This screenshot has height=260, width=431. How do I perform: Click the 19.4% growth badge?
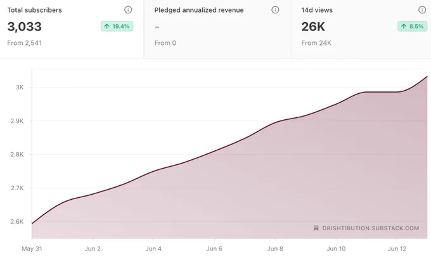coord(117,27)
